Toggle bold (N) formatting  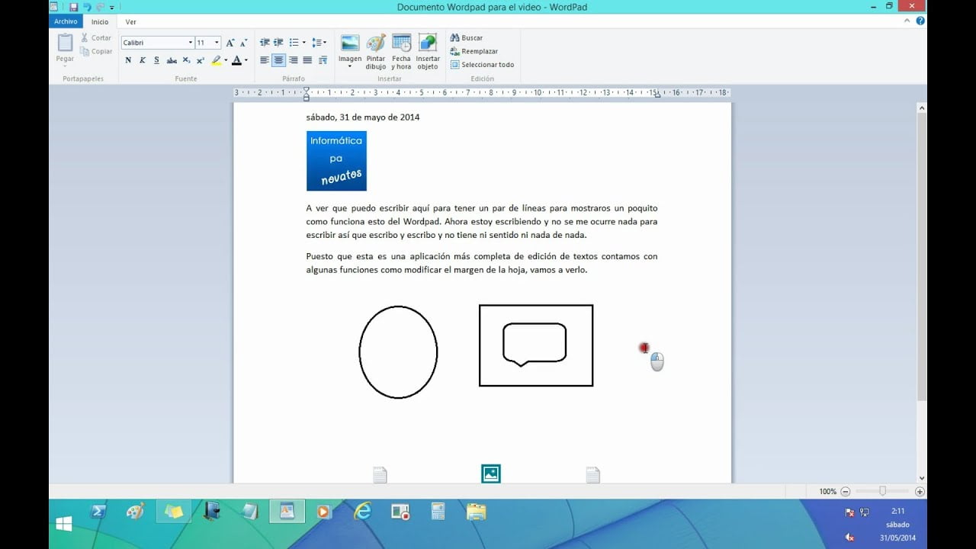128,60
